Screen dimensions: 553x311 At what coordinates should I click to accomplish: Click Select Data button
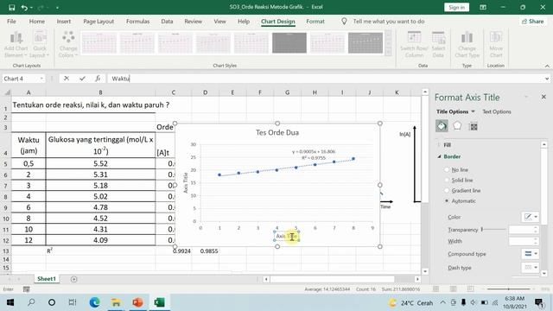[438, 45]
